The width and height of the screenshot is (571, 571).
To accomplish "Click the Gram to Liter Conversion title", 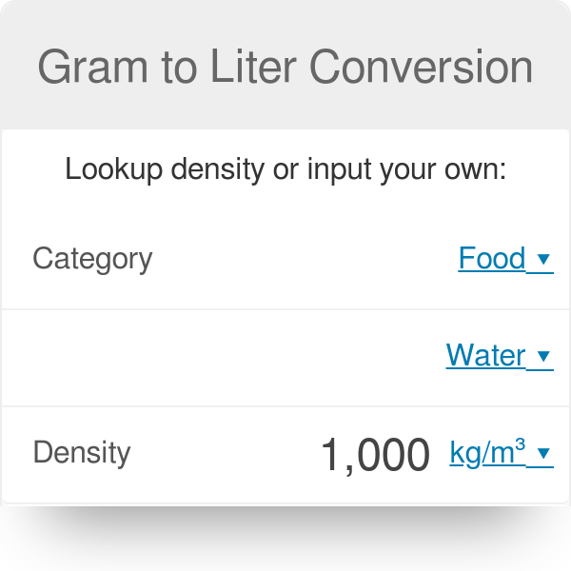I will [x=285, y=67].
